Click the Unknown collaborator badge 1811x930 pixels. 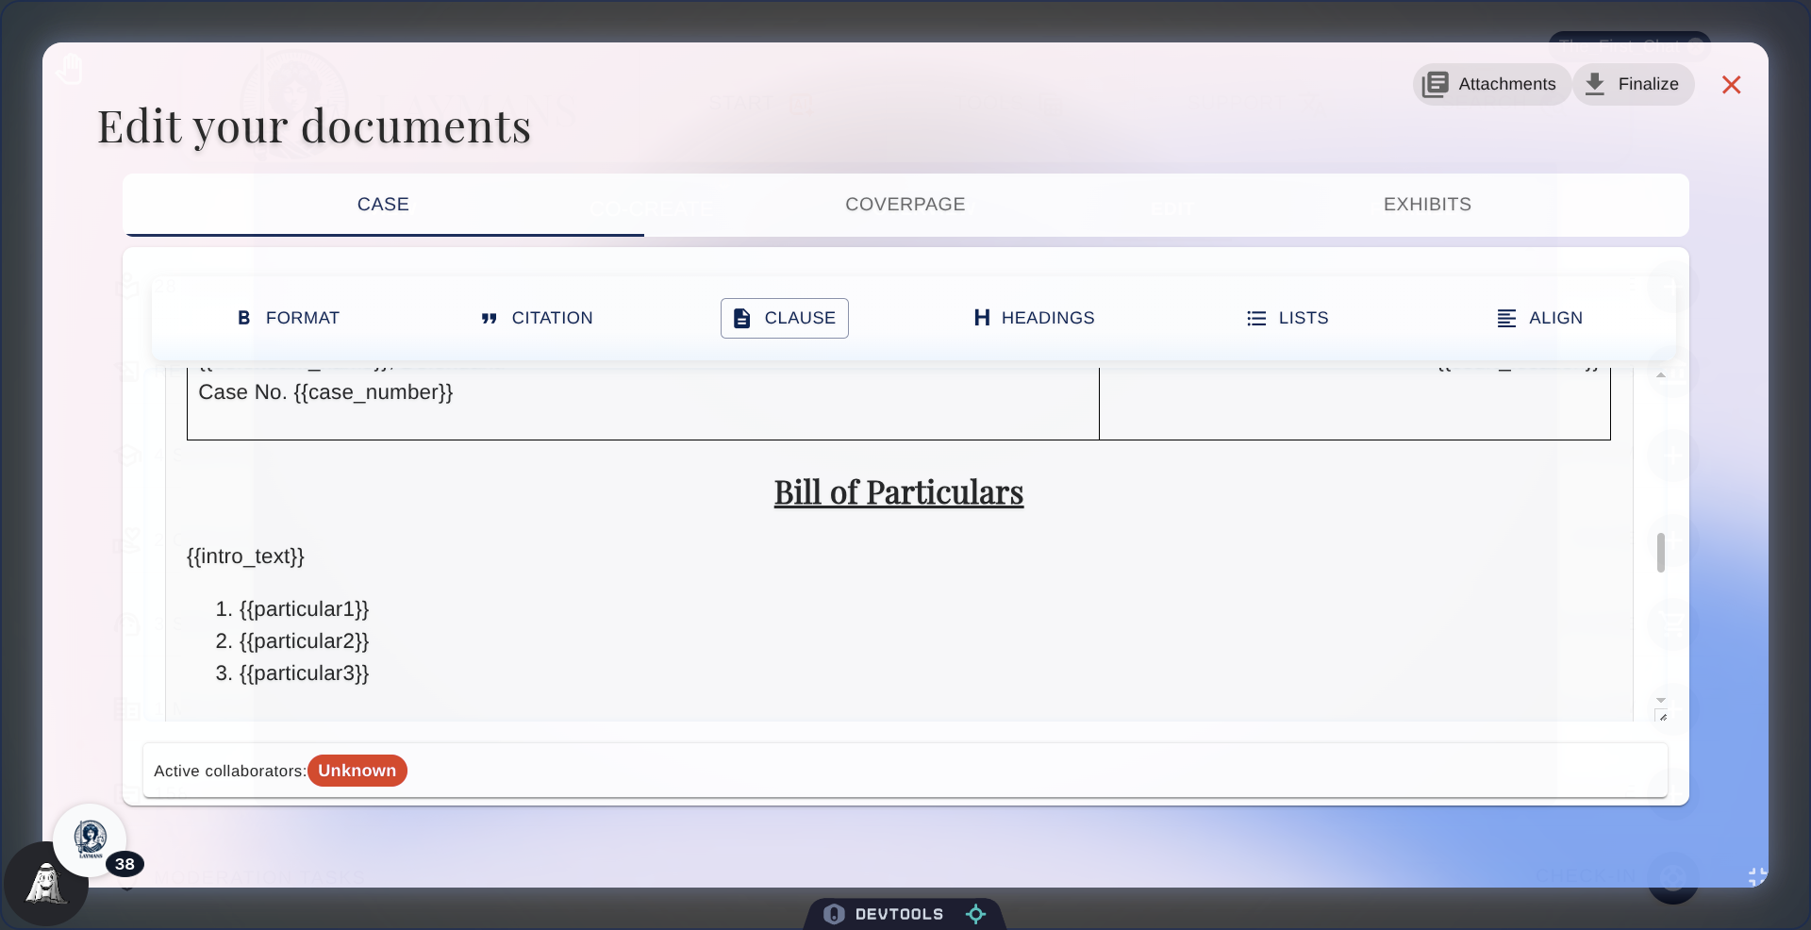357,771
